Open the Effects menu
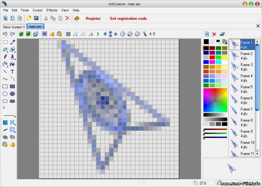262x187 pixels. (52, 10)
